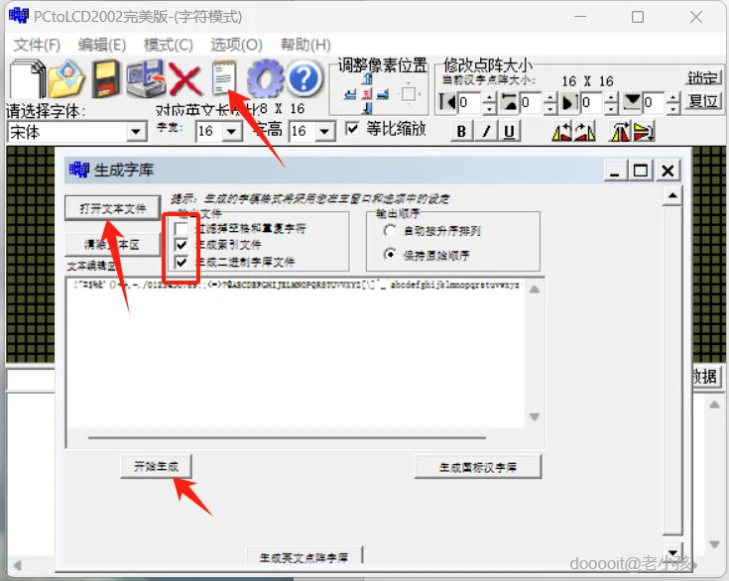This screenshot has width=729, height=581.
Task: Shift pixels down with the down arrow
Action: 367,109
